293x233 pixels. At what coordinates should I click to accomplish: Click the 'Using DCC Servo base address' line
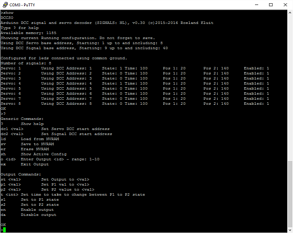click(x=82, y=43)
